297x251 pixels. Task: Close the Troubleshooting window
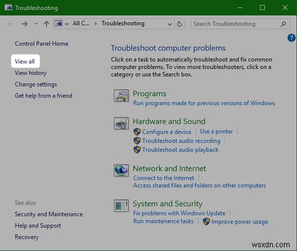285,7
